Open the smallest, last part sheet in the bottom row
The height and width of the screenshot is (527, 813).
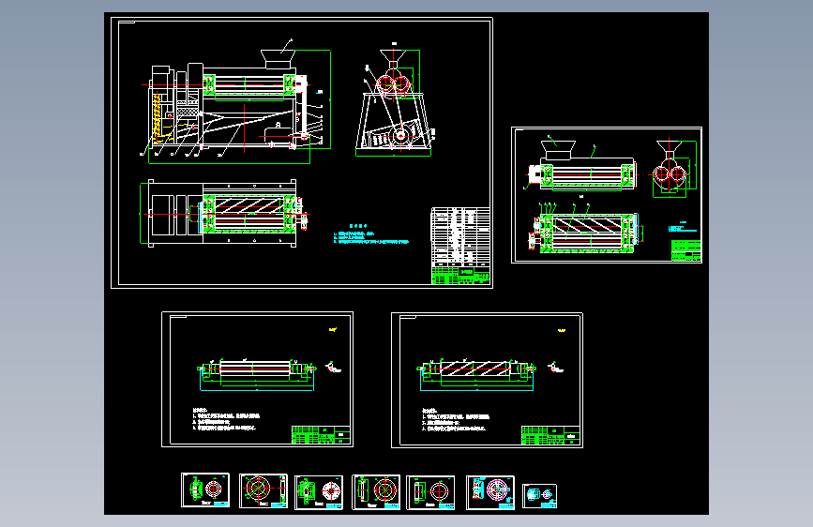tap(540, 496)
